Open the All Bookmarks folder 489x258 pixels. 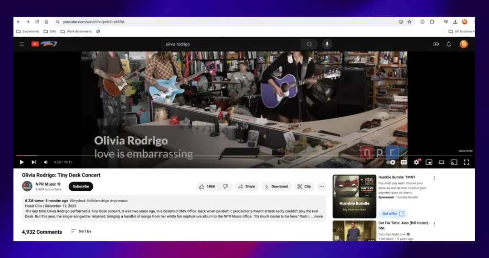462,31
